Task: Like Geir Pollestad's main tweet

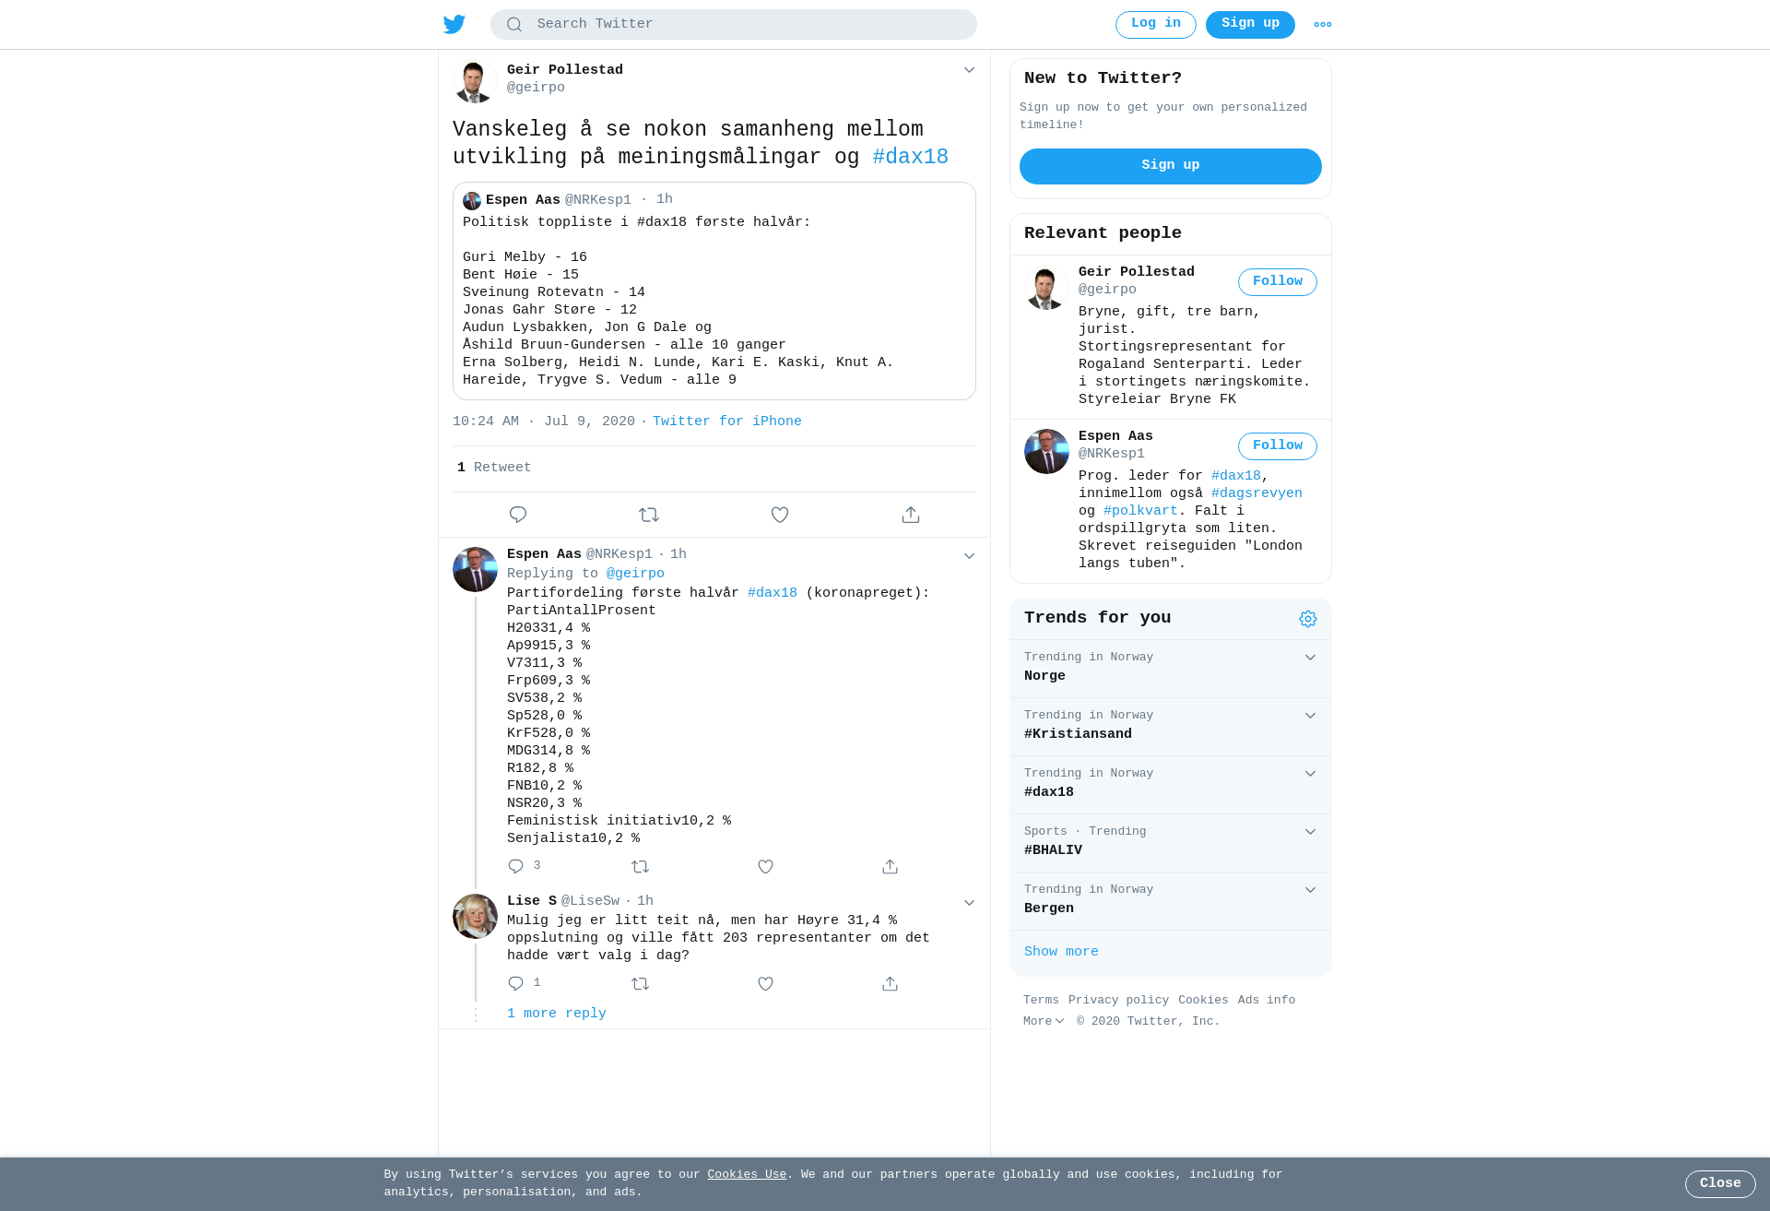Action: point(780,515)
